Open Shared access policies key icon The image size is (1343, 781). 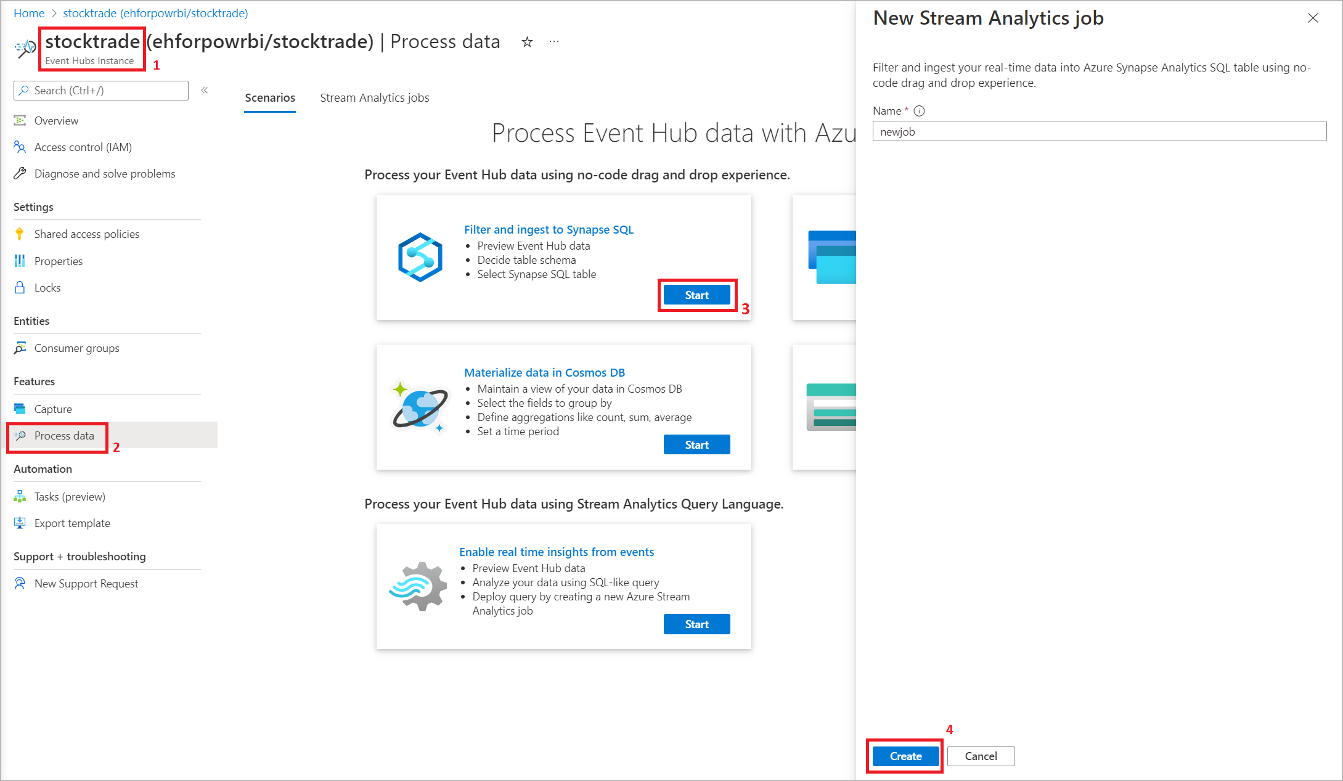(x=20, y=234)
